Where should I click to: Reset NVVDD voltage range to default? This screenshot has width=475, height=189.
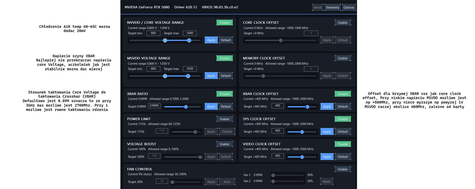pos(226,40)
